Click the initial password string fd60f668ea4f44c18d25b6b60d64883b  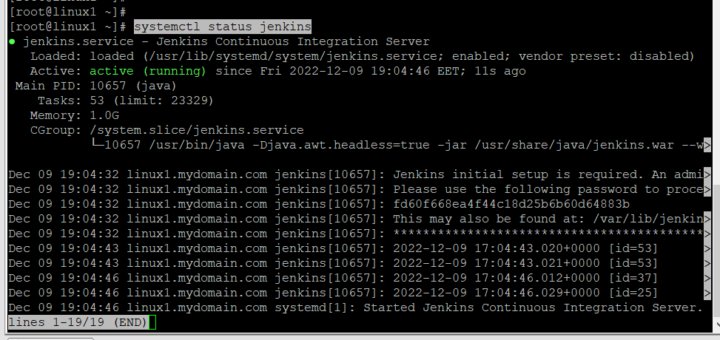[511, 204]
